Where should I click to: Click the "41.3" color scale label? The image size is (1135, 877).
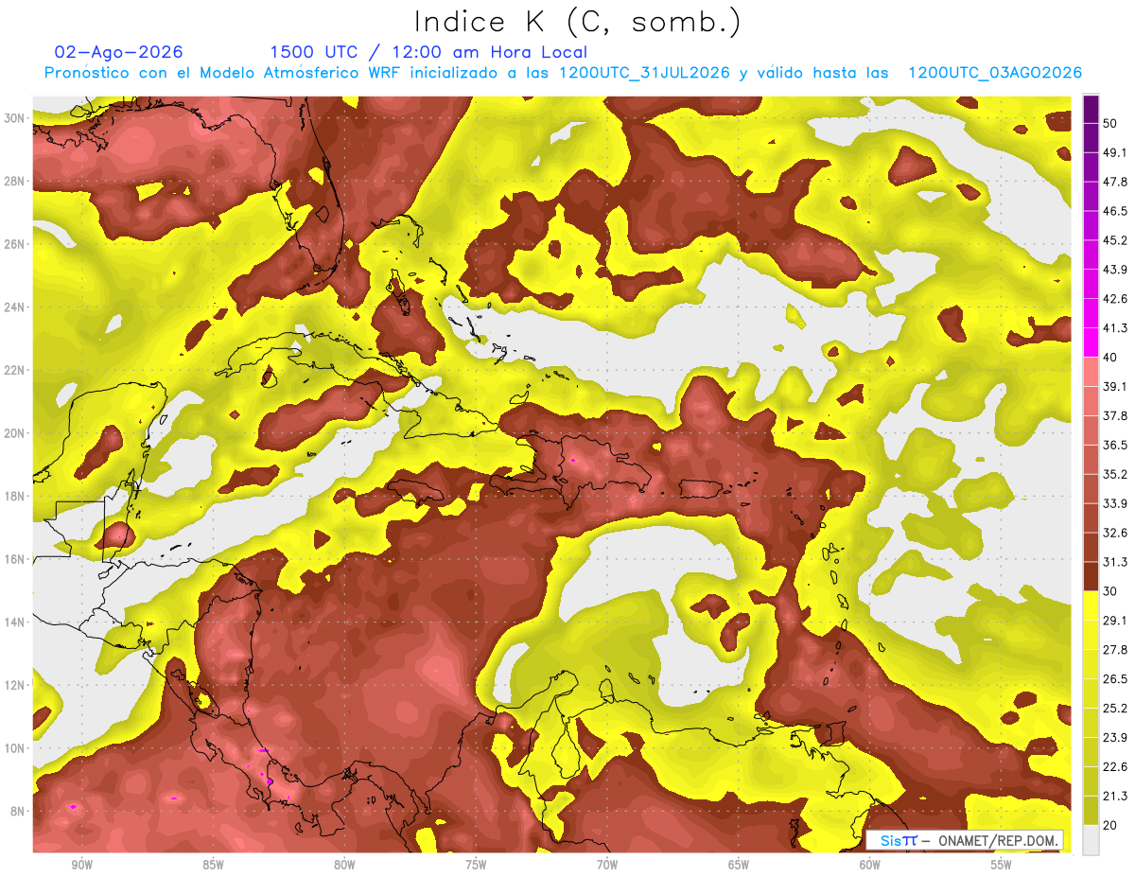tap(1115, 328)
